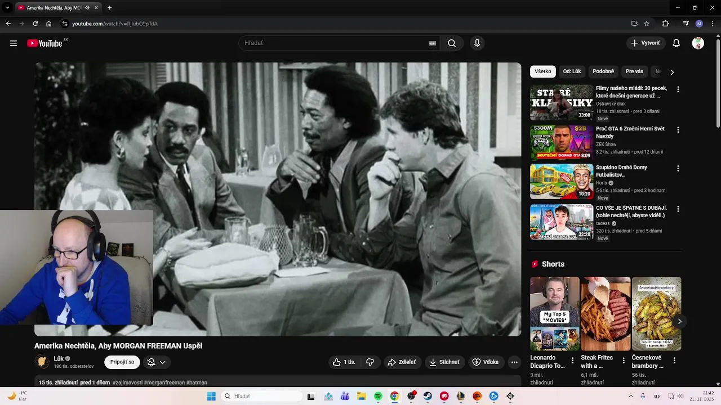This screenshot has width=721, height=405.
Task: Select the Všetko filter chip
Action: (x=543, y=71)
